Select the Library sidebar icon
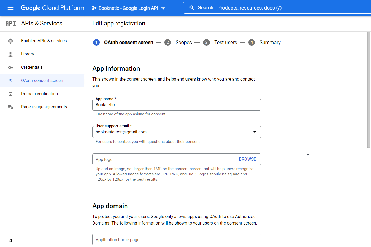371x247 pixels. pyautogui.click(x=11, y=54)
